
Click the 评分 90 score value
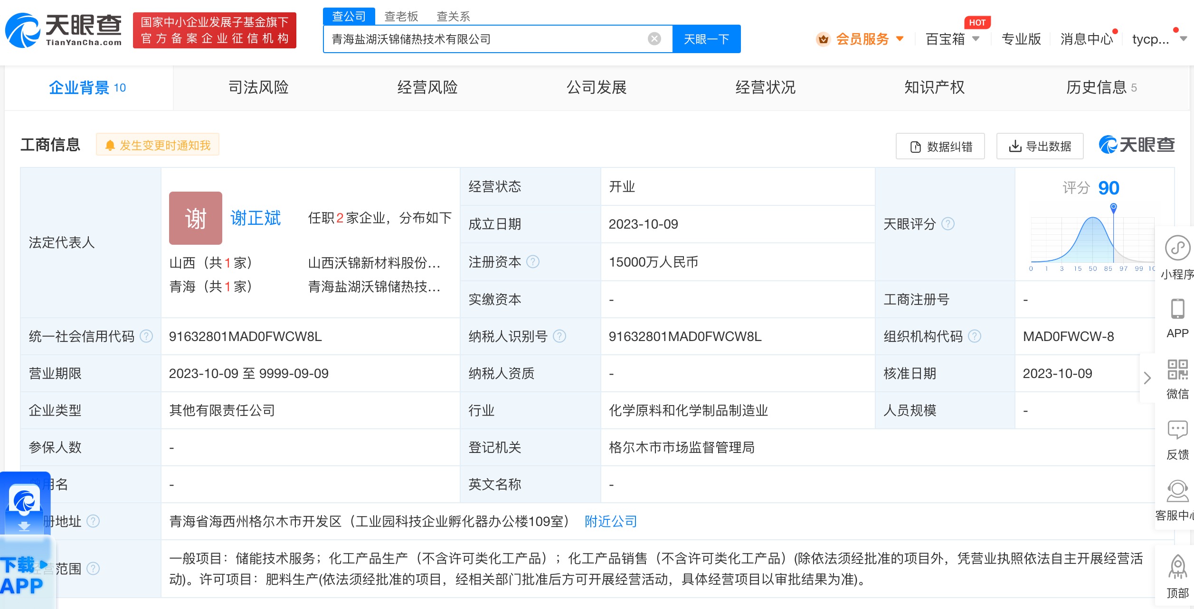(1109, 188)
